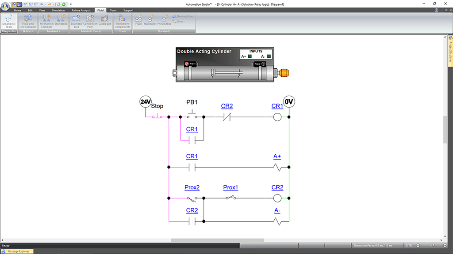Toggle the A+ input indicator on cylinder
This screenshot has height=254, width=453.
pyautogui.click(x=250, y=56)
